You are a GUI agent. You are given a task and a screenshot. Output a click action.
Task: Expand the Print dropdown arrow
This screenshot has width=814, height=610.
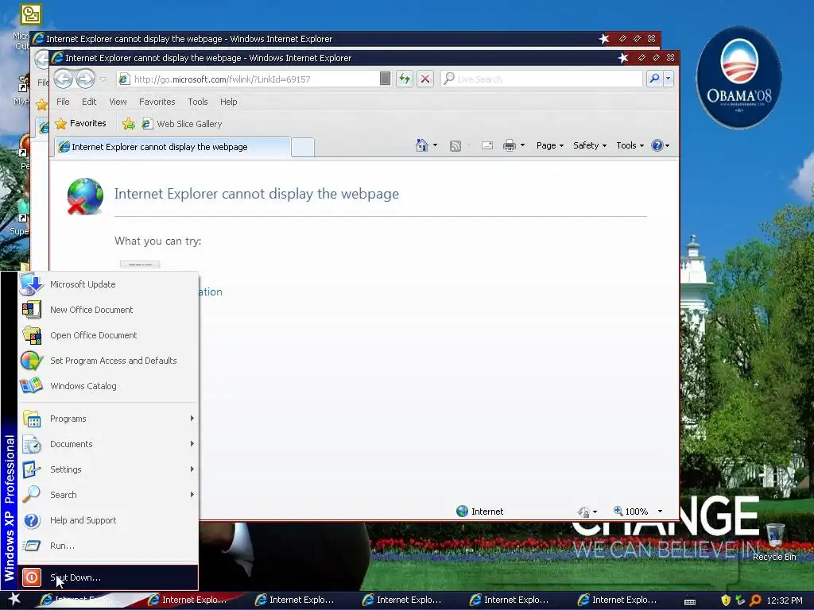pos(522,145)
